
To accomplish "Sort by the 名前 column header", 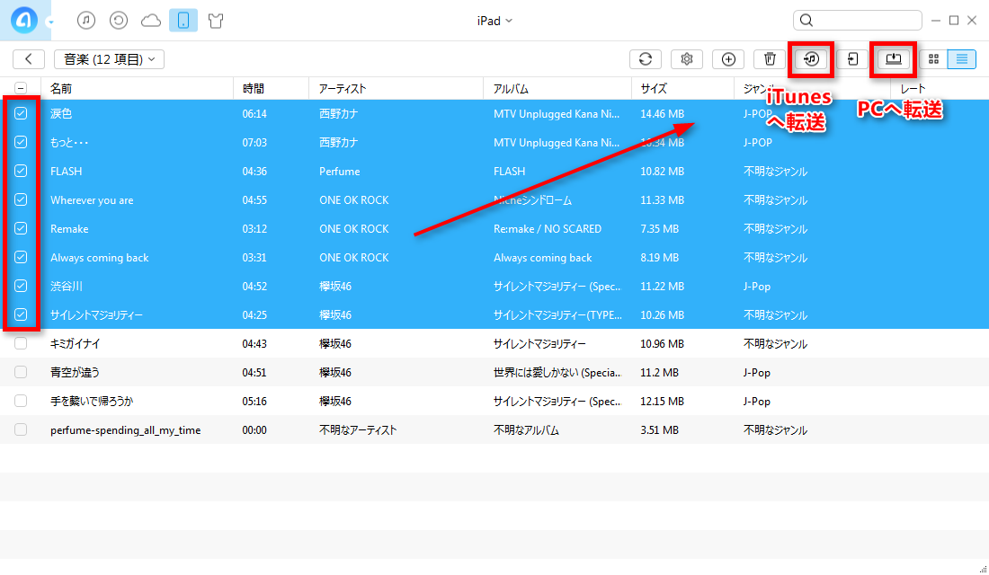I will 137,88.
